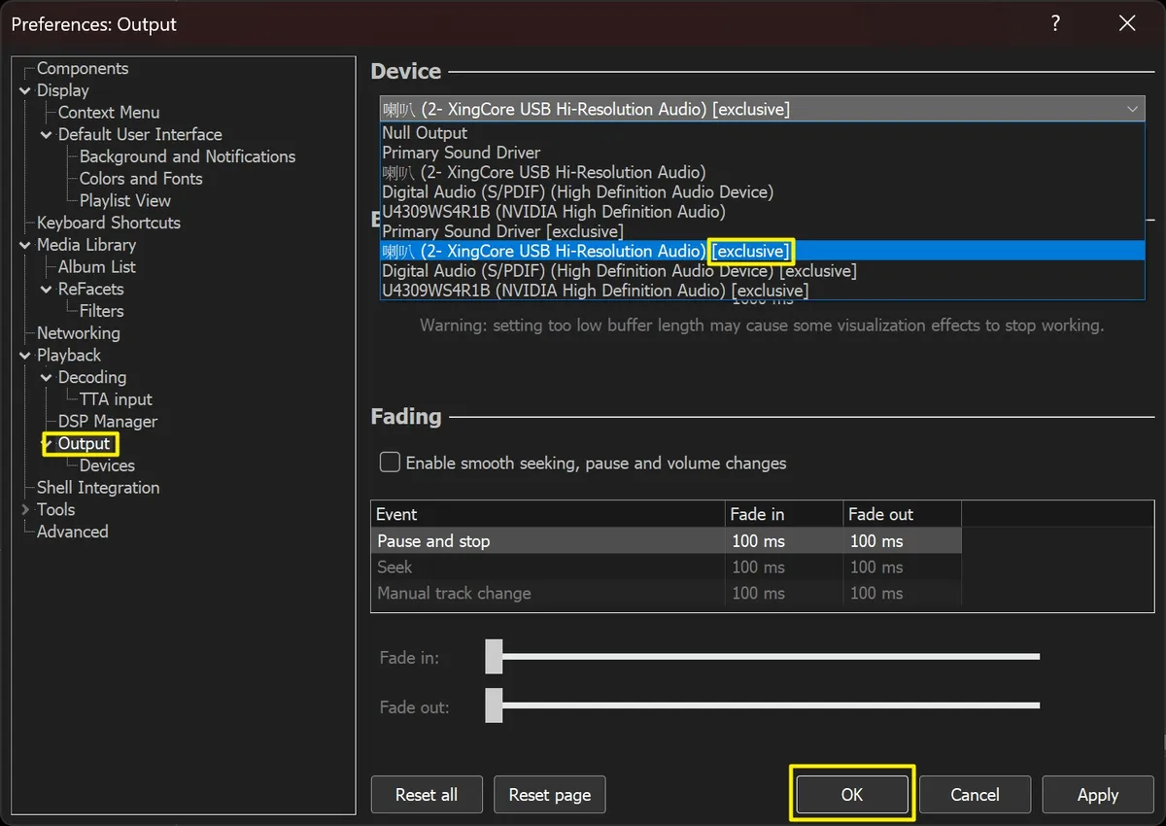
Task: Open Keyboard Shortcuts page
Action: 109,223
